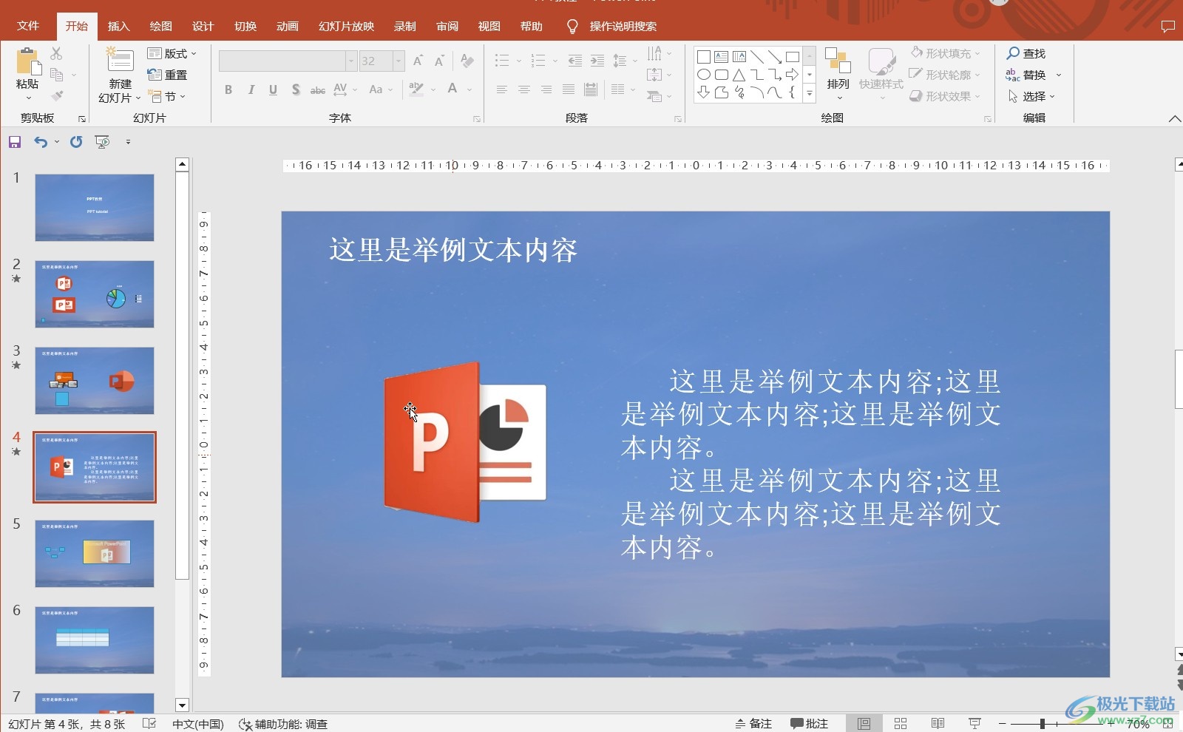Switch to Slide Sorter view icon
This screenshot has width=1183, height=732.
901,724
